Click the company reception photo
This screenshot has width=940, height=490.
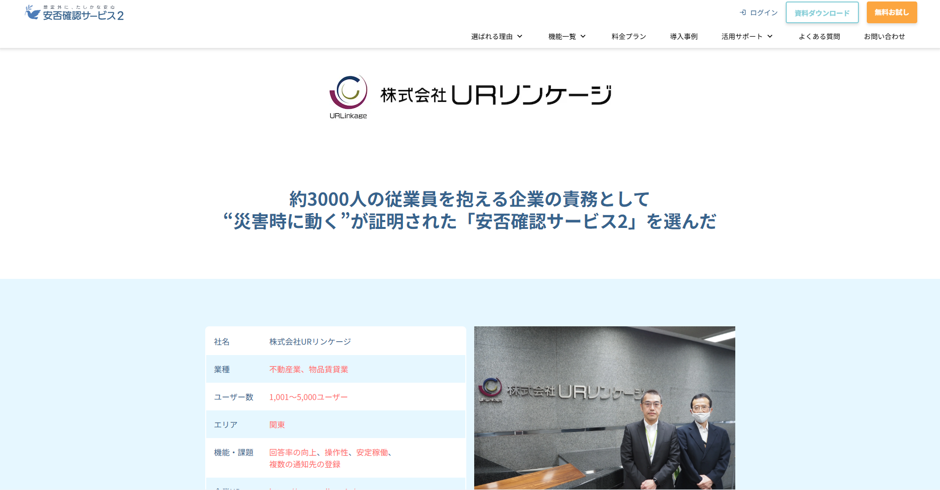coord(604,407)
